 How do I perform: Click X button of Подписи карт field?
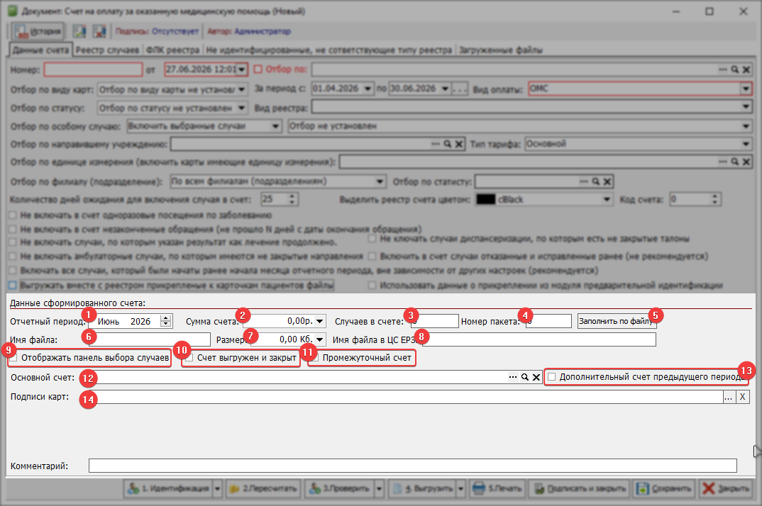coord(742,398)
